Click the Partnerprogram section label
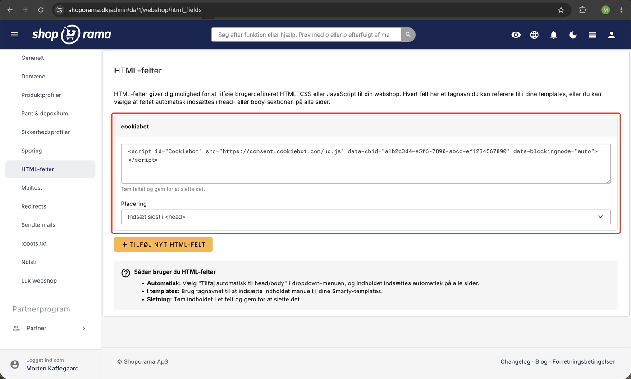Image resolution: width=631 pixels, height=379 pixels. [41, 309]
